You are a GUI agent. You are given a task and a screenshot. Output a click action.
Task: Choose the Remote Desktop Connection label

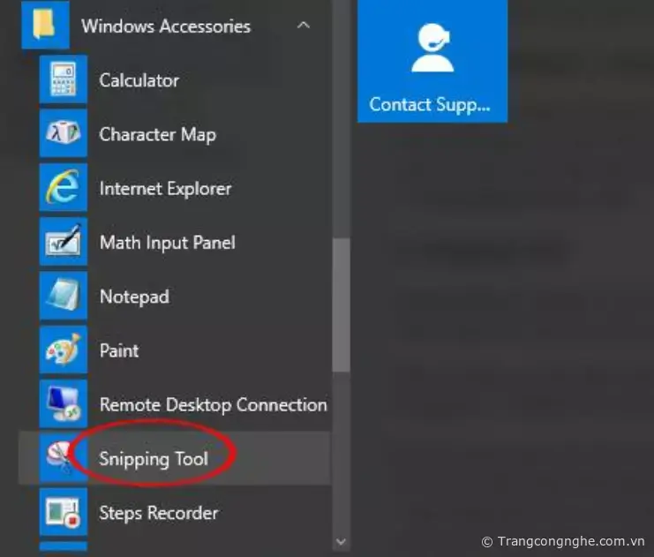(x=213, y=405)
